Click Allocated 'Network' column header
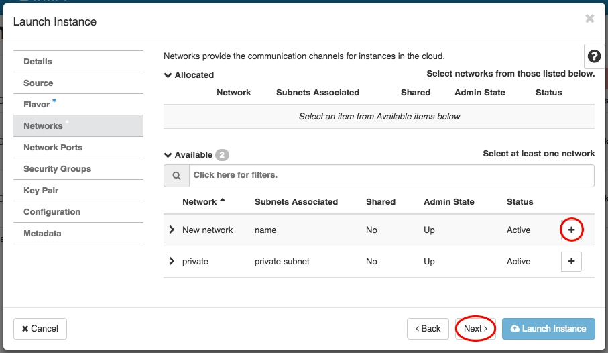The image size is (608, 353). (234, 93)
